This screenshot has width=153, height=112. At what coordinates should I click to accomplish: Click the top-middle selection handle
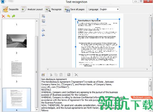(x=98, y=19)
